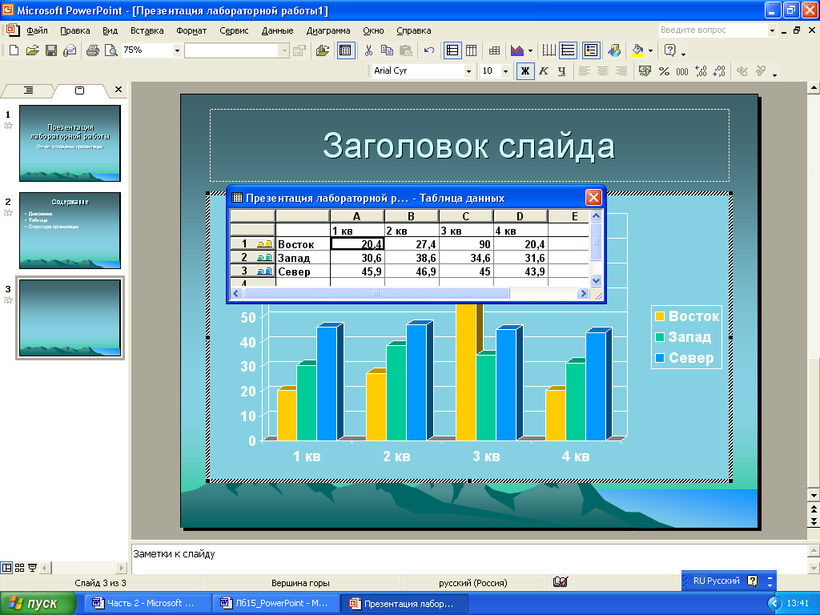This screenshot has width=820, height=615.
Task: Open the Данные menu
Action: coord(277,30)
